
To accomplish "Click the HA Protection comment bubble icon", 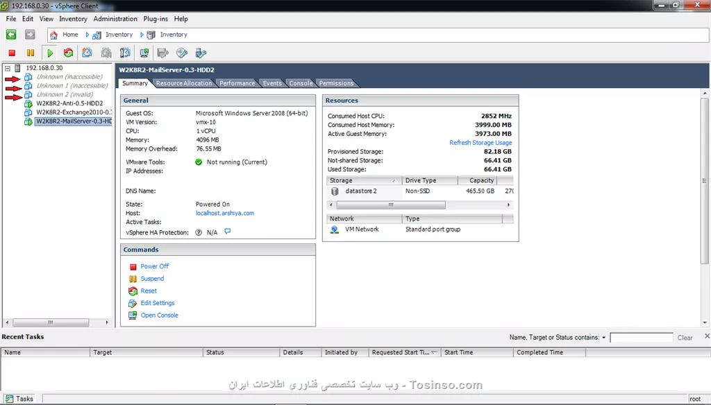I will click(x=228, y=232).
